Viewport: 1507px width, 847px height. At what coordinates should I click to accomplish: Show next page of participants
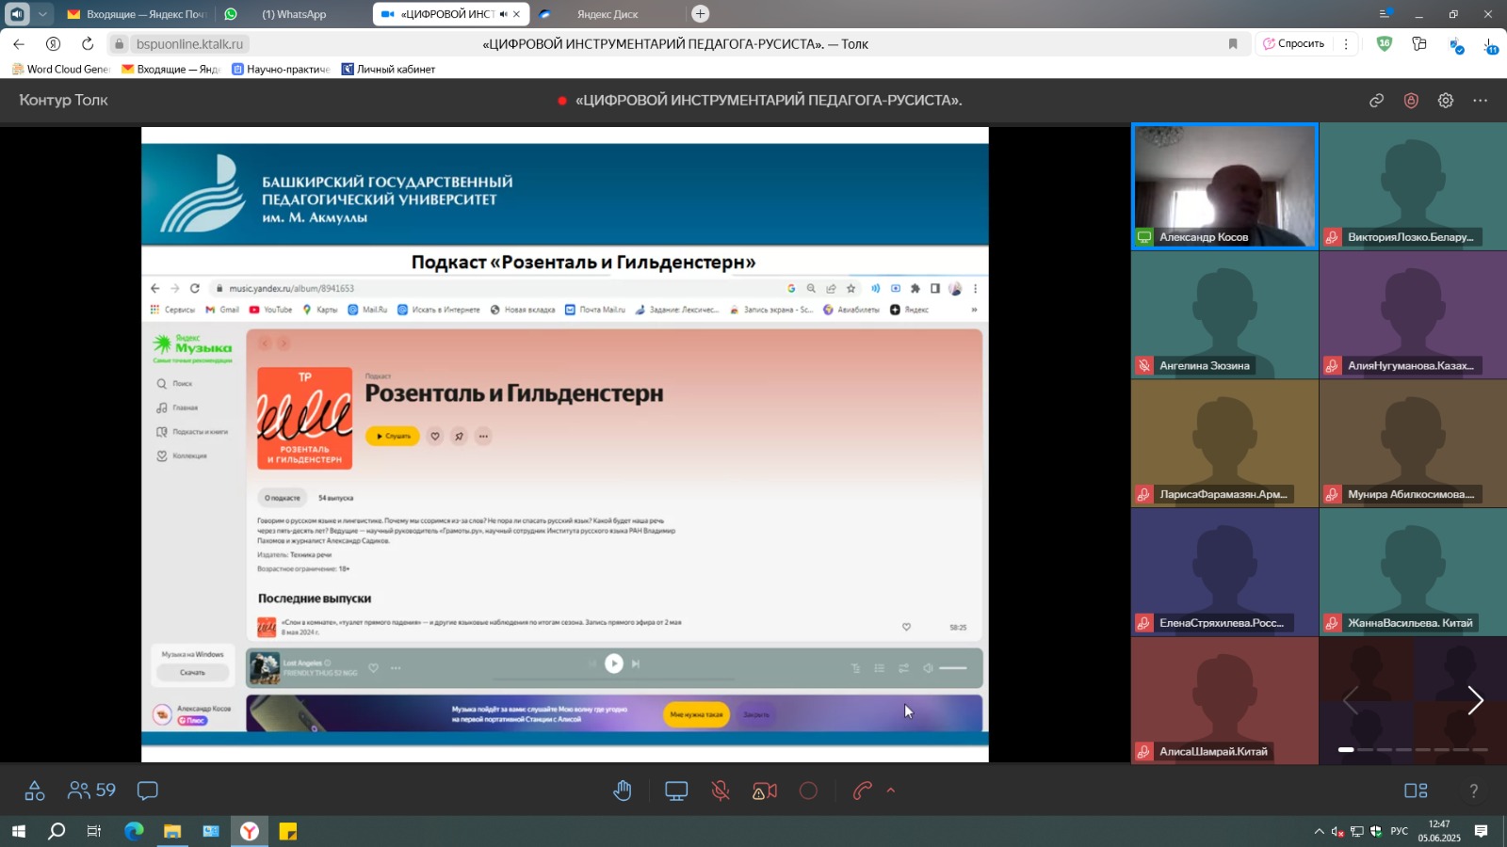click(1475, 700)
